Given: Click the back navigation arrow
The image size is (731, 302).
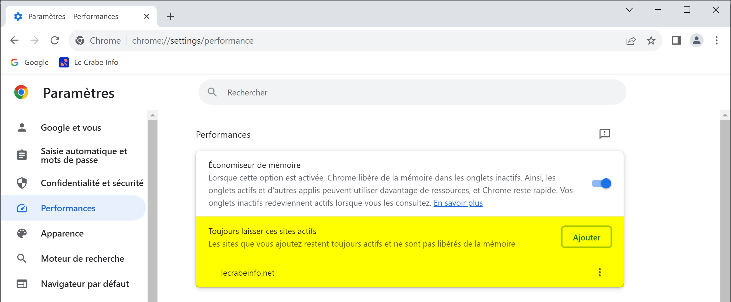Looking at the screenshot, I should tap(15, 40).
